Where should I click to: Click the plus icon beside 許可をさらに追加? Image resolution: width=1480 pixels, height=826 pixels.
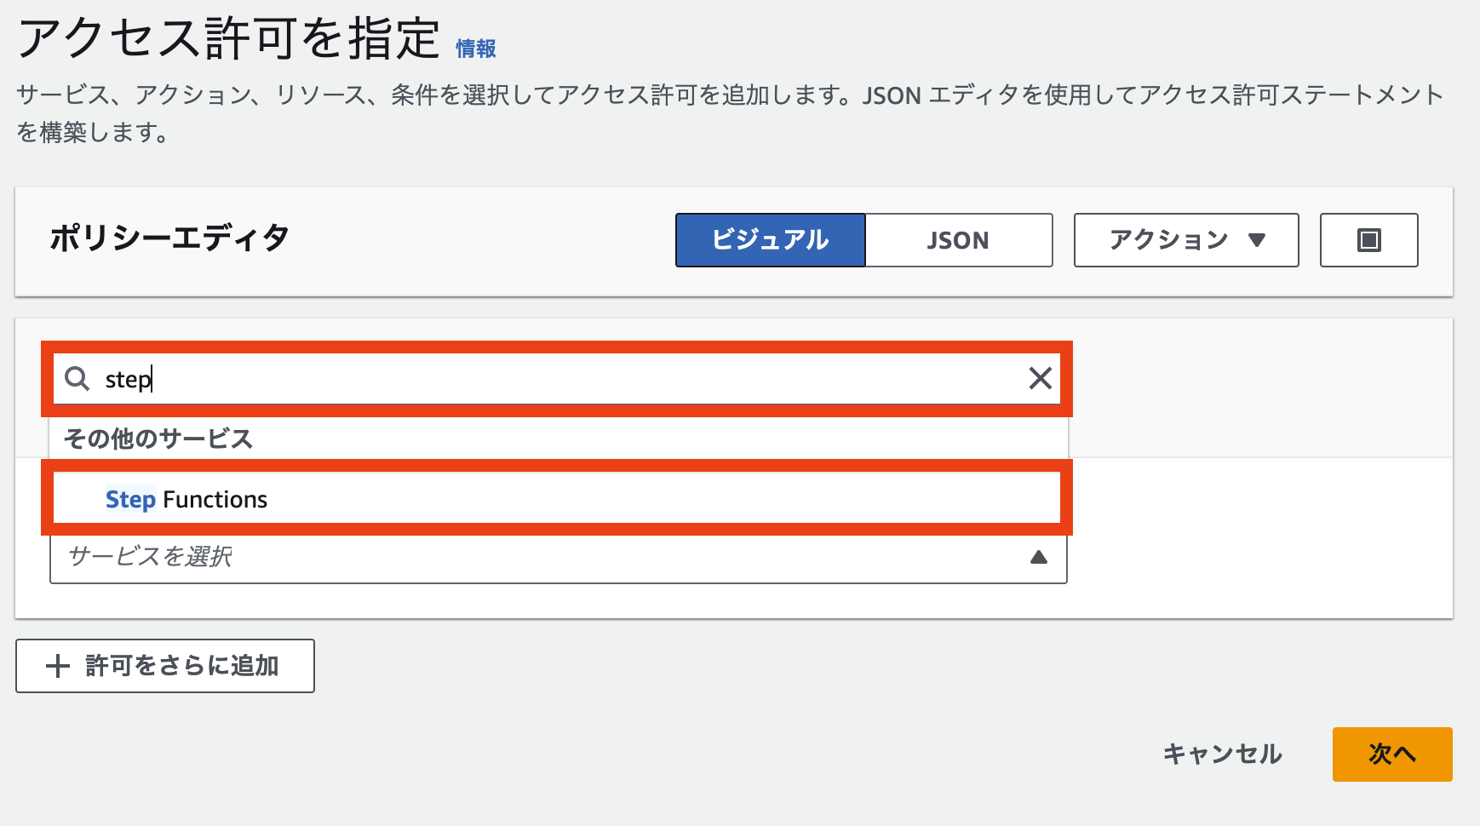click(58, 666)
